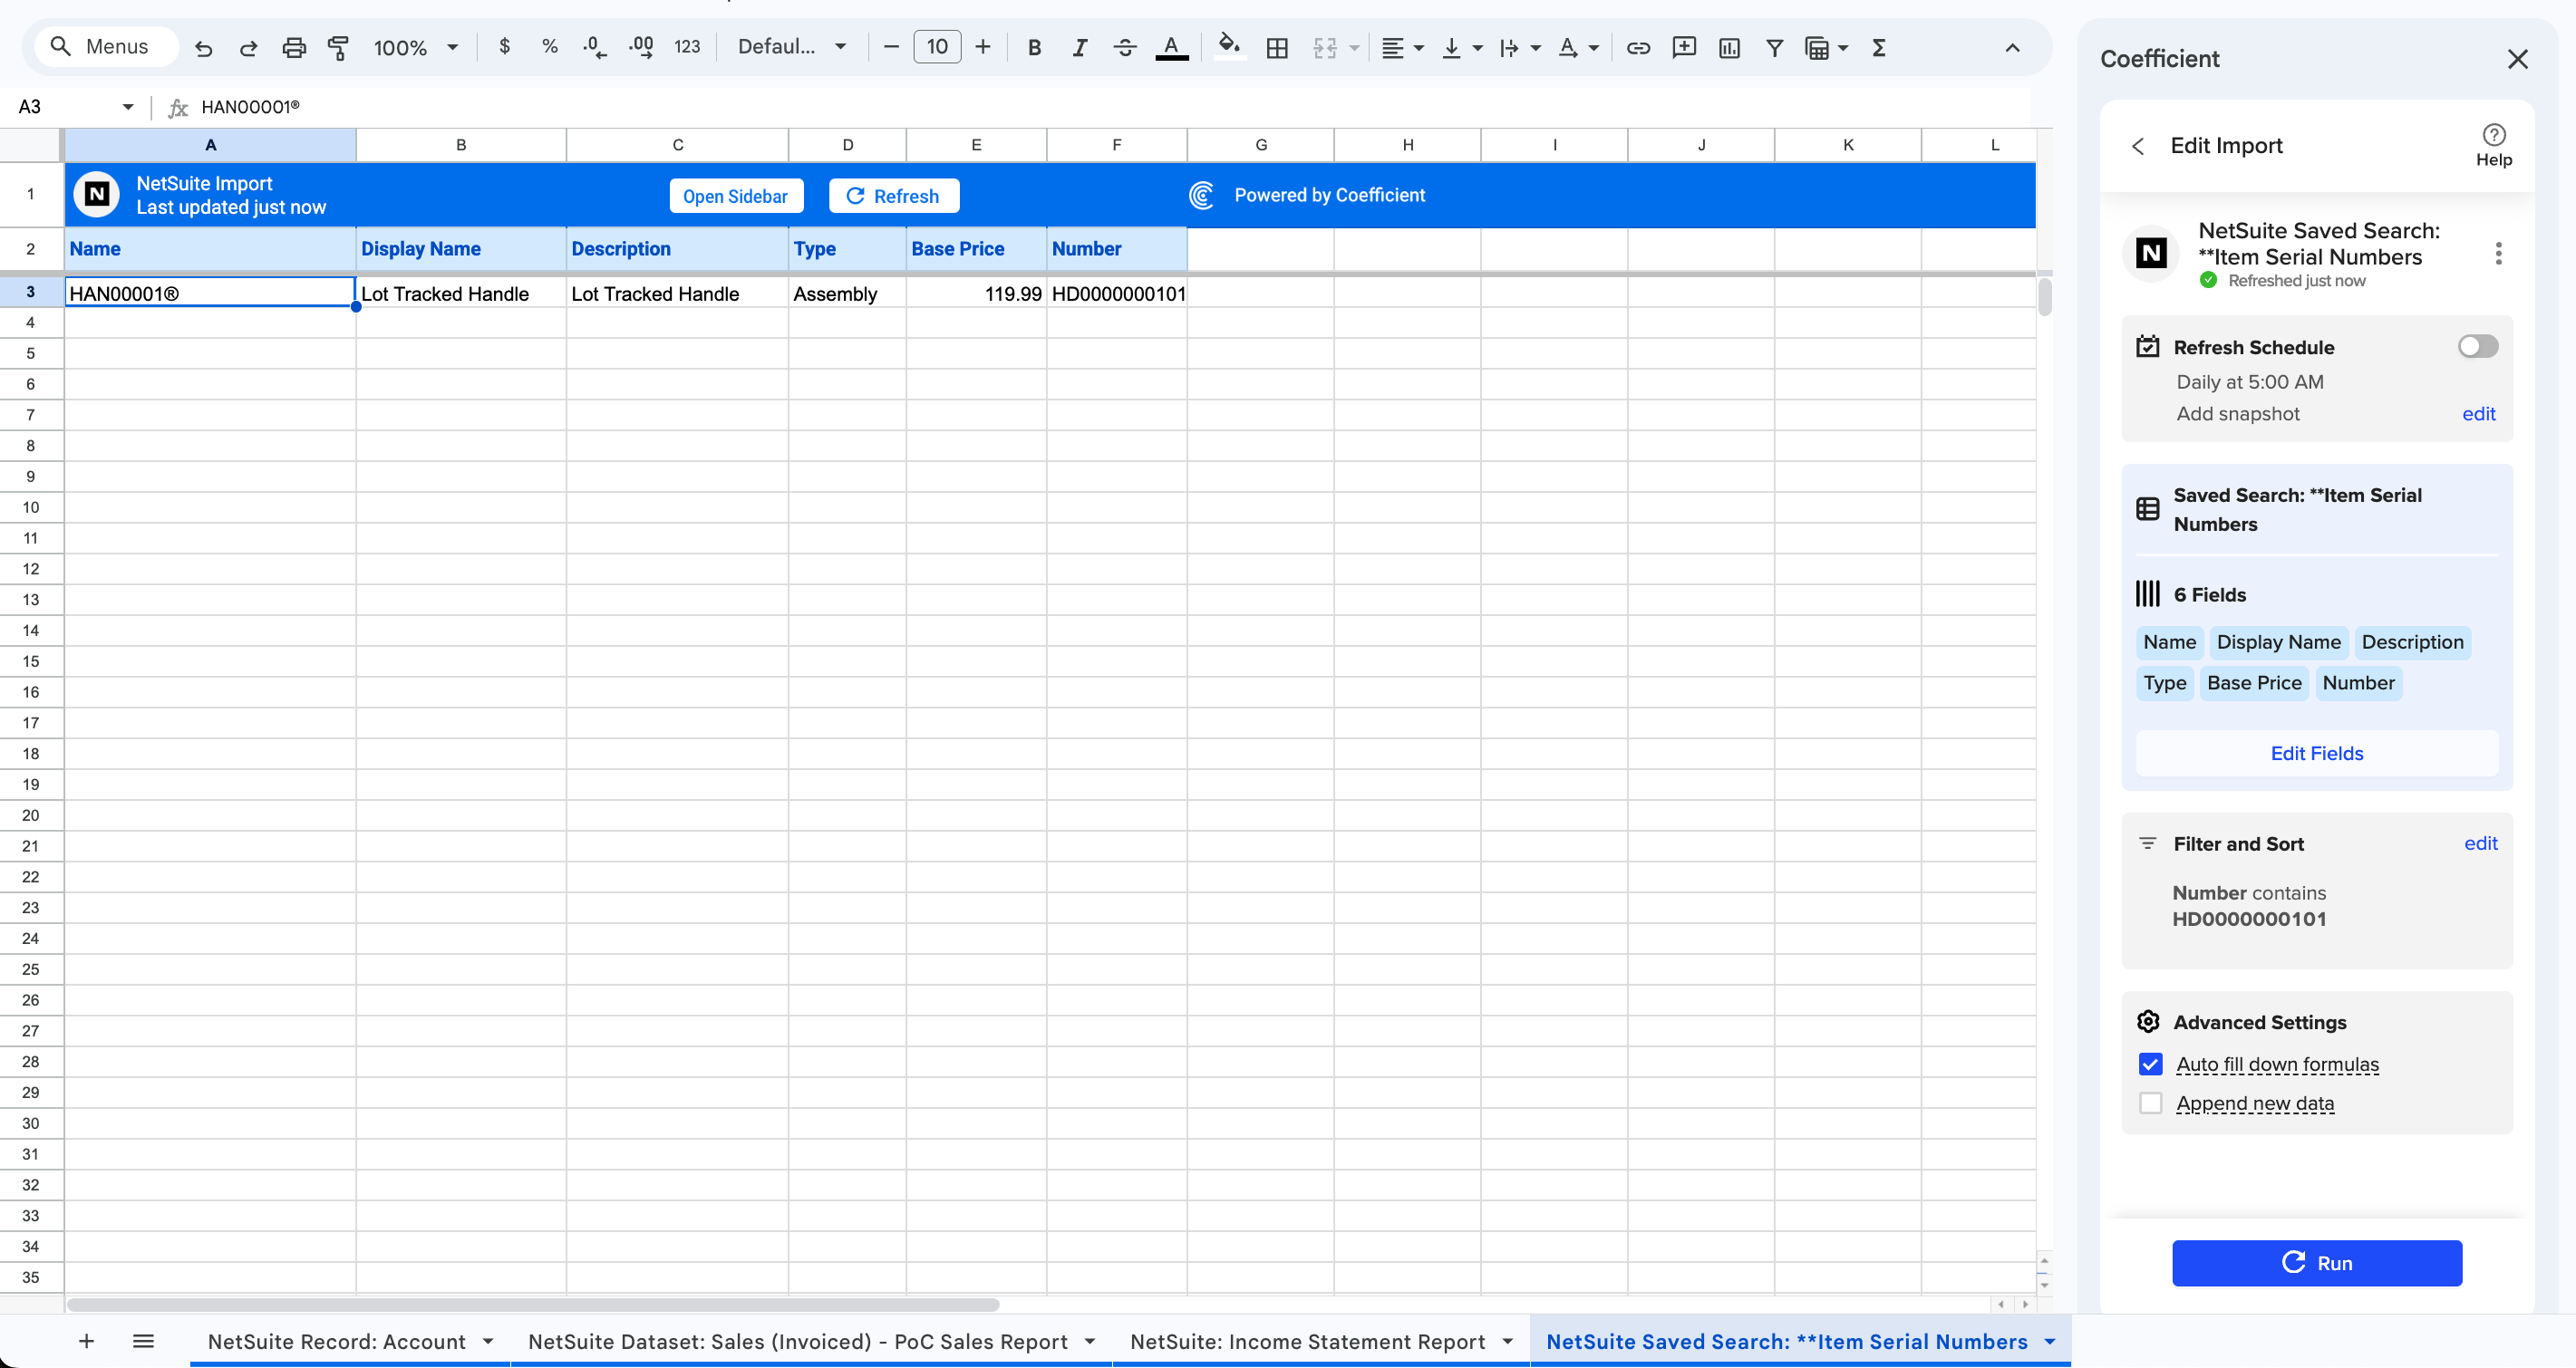
Task: Apply bold formatting
Action: [1034, 47]
